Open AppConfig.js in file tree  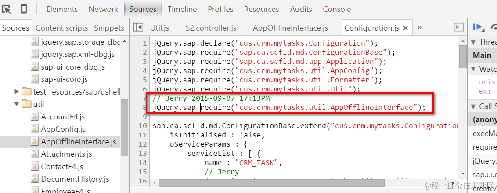63,129
